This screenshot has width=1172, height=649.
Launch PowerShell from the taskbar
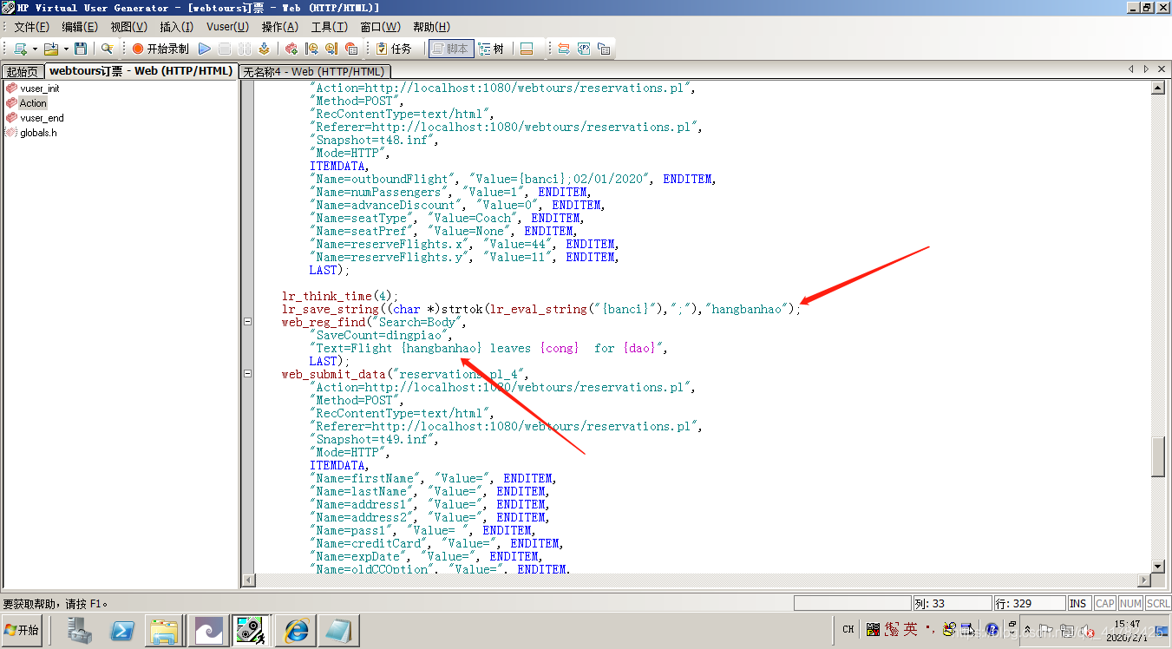[122, 631]
